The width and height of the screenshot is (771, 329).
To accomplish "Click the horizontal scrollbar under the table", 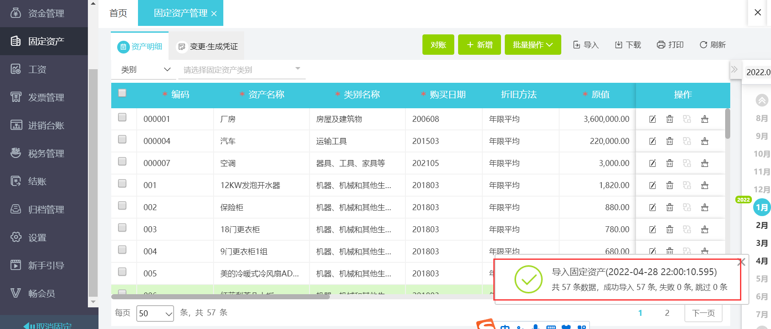I will pyautogui.click(x=221, y=297).
